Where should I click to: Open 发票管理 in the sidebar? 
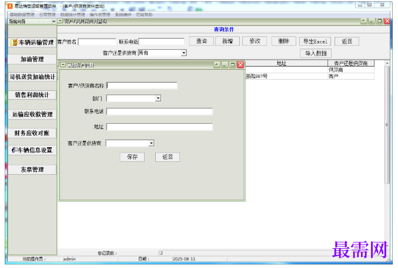(x=32, y=169)
